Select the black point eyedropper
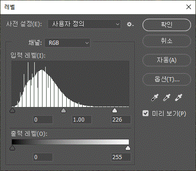This screenshot has height=171, width=196. pyautogui.click(x=155, y=97)
